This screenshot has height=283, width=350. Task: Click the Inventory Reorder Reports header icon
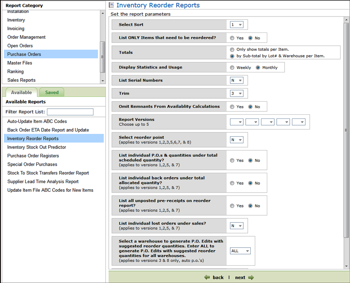coord(111,5)
